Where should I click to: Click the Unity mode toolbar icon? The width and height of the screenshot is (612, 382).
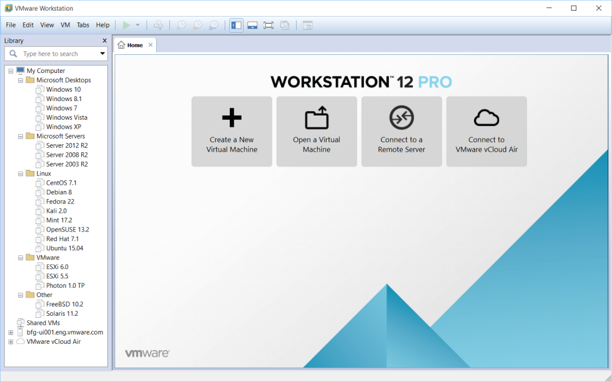[x=285, y=26]
